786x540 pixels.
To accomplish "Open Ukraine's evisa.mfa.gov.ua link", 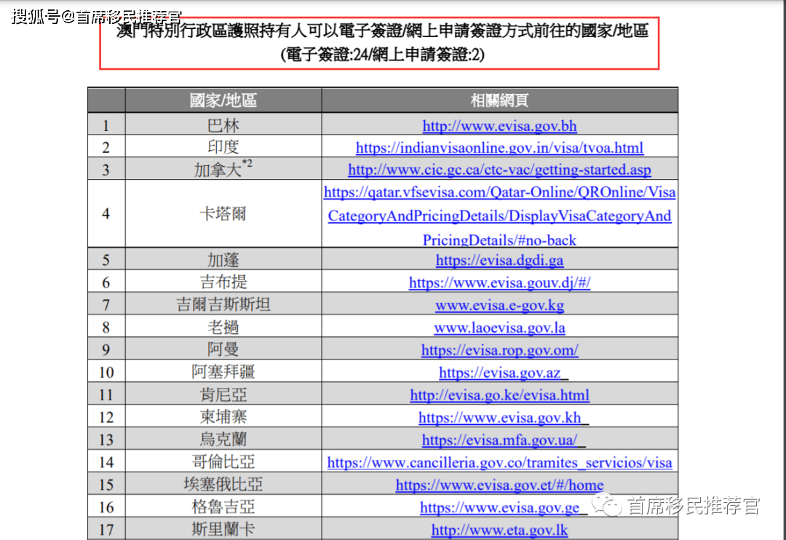I will [x=499, y=440].
